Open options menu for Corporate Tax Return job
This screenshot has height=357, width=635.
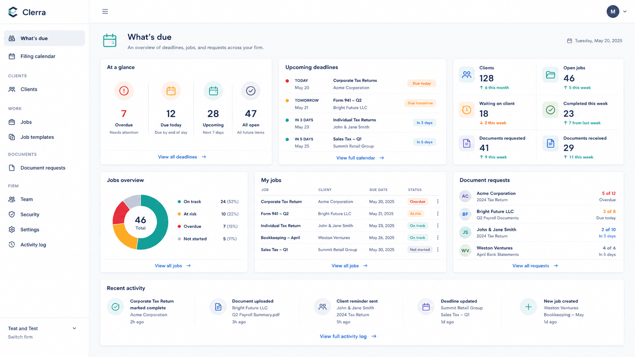tap(438, 201)
